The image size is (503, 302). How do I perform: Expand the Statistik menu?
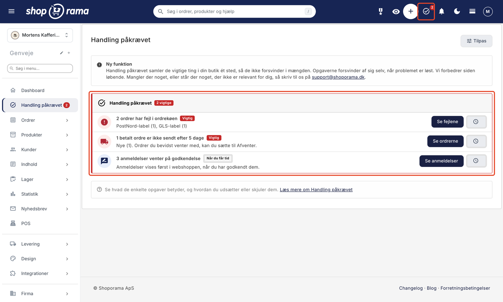tap(40, 194)
